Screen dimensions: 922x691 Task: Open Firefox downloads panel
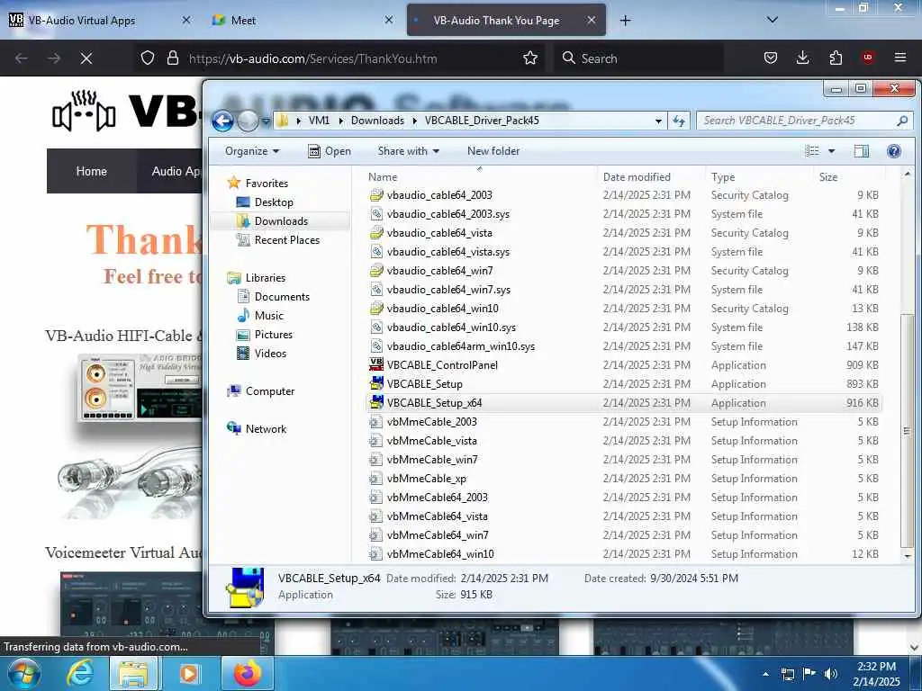click(x=802, y=58)
